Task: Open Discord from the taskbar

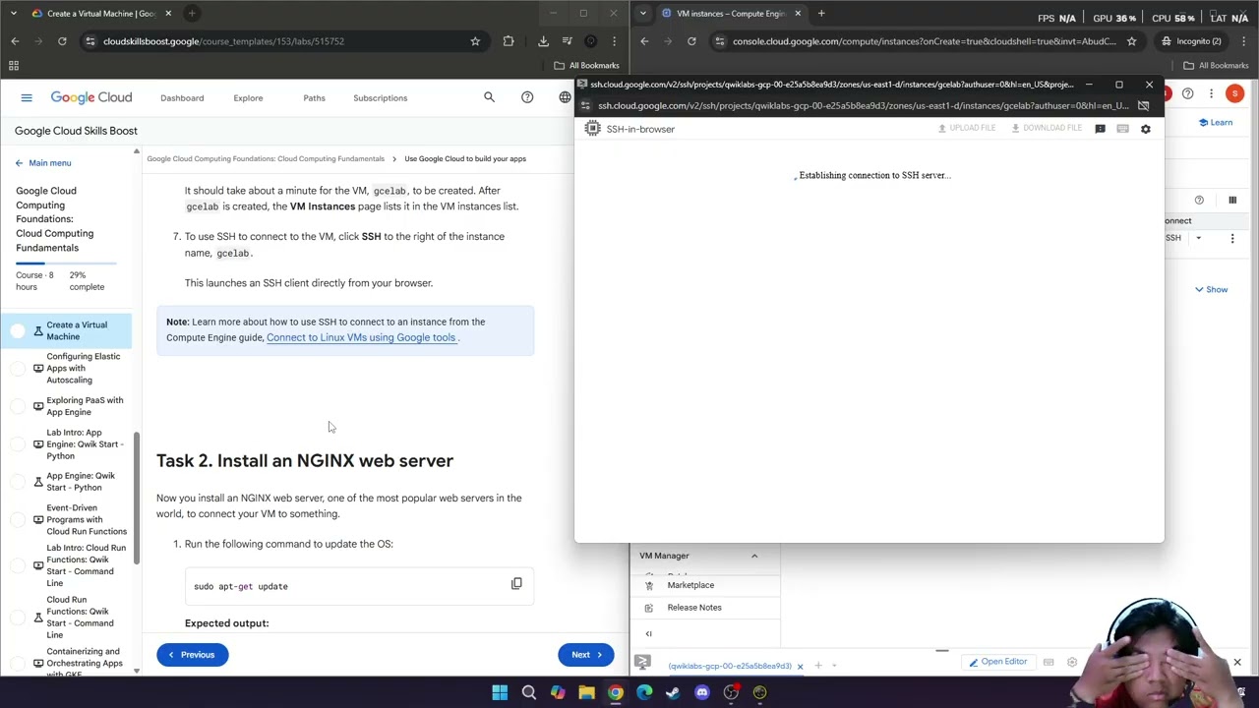Action: pyautogui.click(x=702, y=692)
